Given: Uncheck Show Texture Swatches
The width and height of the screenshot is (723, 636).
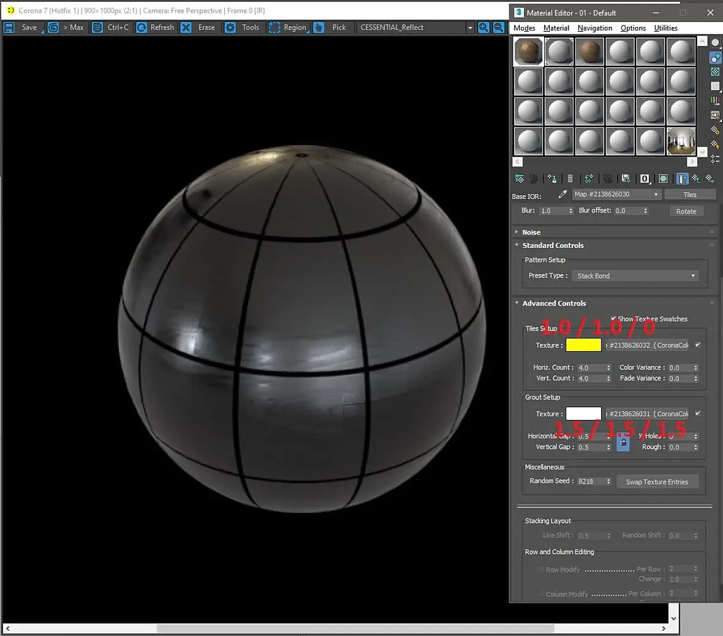Looking at the screenshot, I should (x=613, y=319).
